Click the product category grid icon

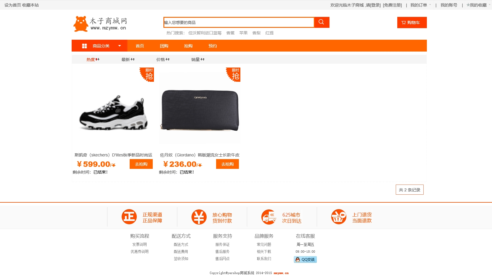[84, 46]
